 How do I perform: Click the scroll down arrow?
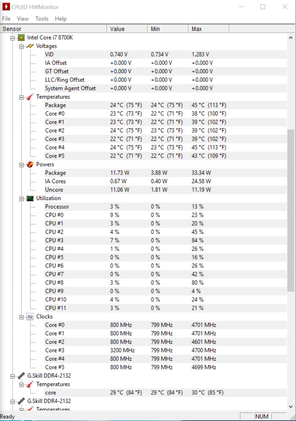pyautogui.click(x=290, y=407)
